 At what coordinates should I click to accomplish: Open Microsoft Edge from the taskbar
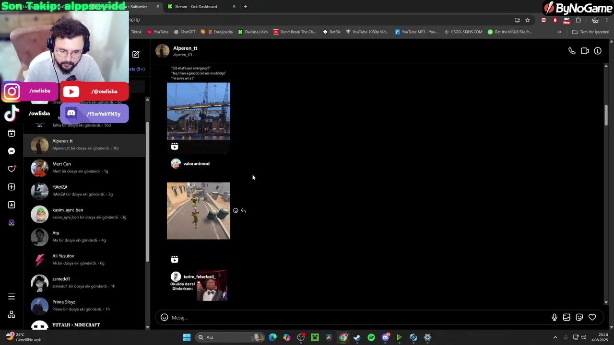tap(272, 337)
